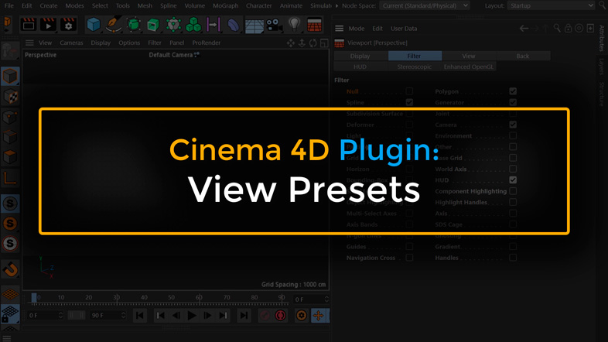Click the Volume Builder icon
This screenshot has height=342, width=608.
point(173,26)
